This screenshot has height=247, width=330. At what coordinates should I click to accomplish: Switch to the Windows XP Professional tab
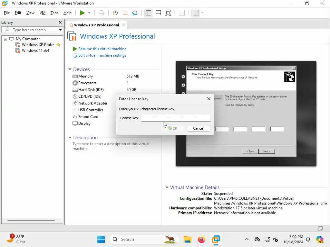click(x=96, y=25)
